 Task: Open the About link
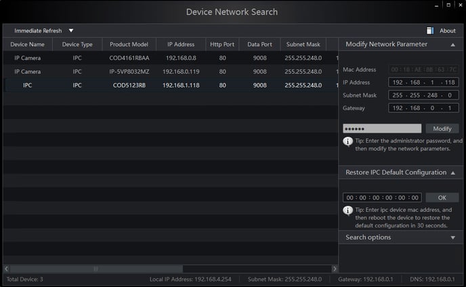pos(447,30)
